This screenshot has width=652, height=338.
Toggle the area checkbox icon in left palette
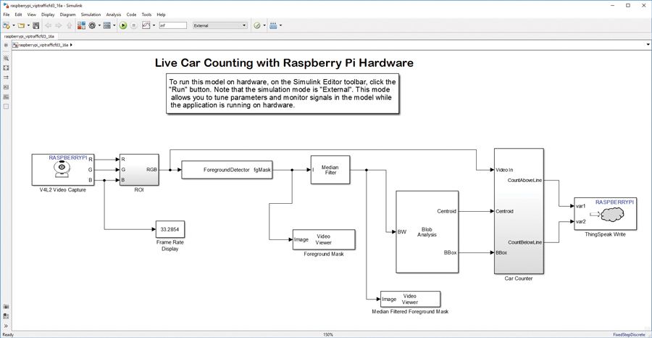click(x=6, y=106)
